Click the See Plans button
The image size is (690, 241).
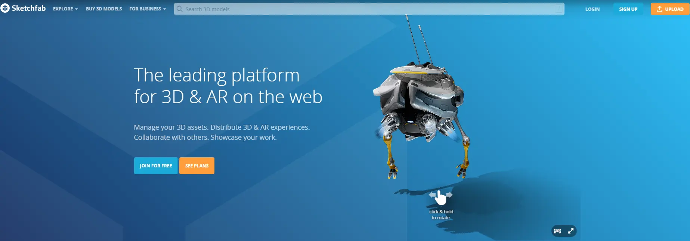[197, 166]
